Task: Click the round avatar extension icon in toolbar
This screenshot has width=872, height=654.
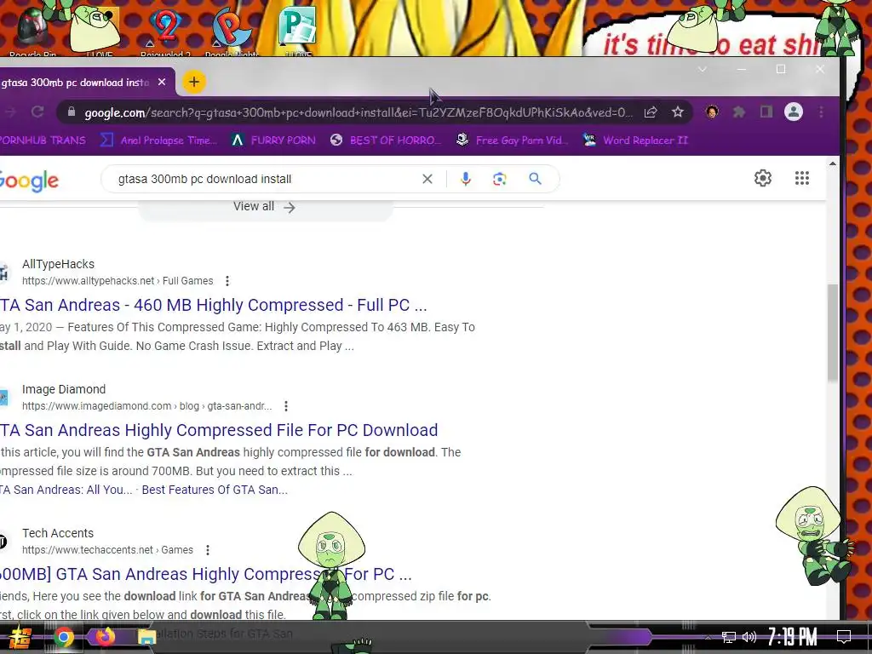Action: tap(712, 112)
